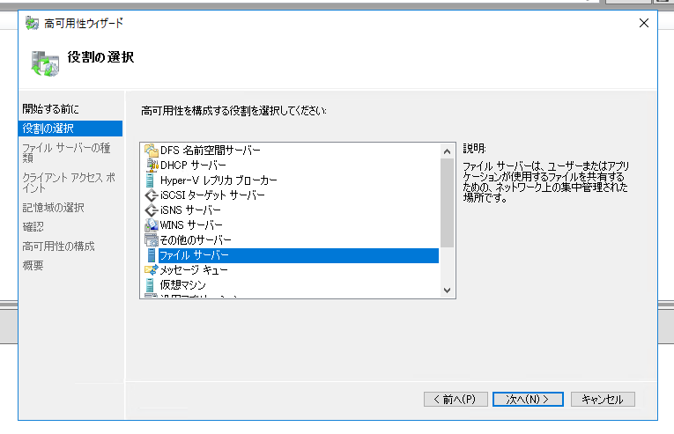
Task: Pick the iSNS サーバー entry
Action: pos(190,210)
